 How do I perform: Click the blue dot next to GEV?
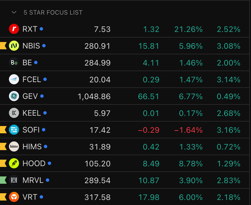42,96
